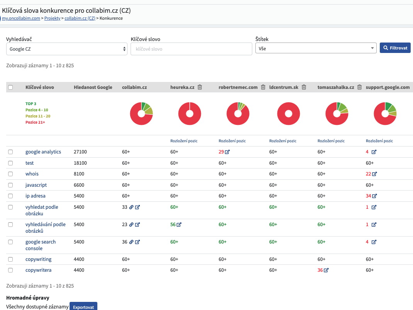This screenshot has height=310, width=413.
Task: Click the Exportovat button
Action: (x=83, y=307)
